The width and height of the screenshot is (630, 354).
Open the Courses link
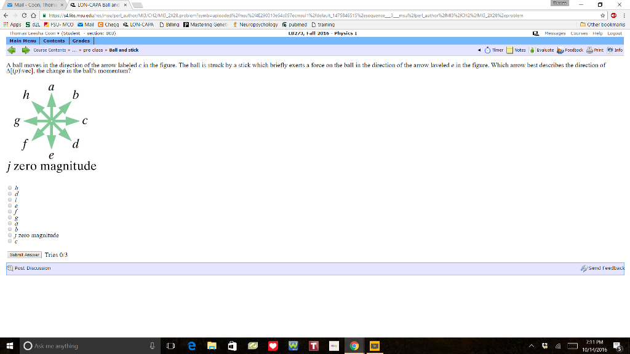tap(579, 33)
